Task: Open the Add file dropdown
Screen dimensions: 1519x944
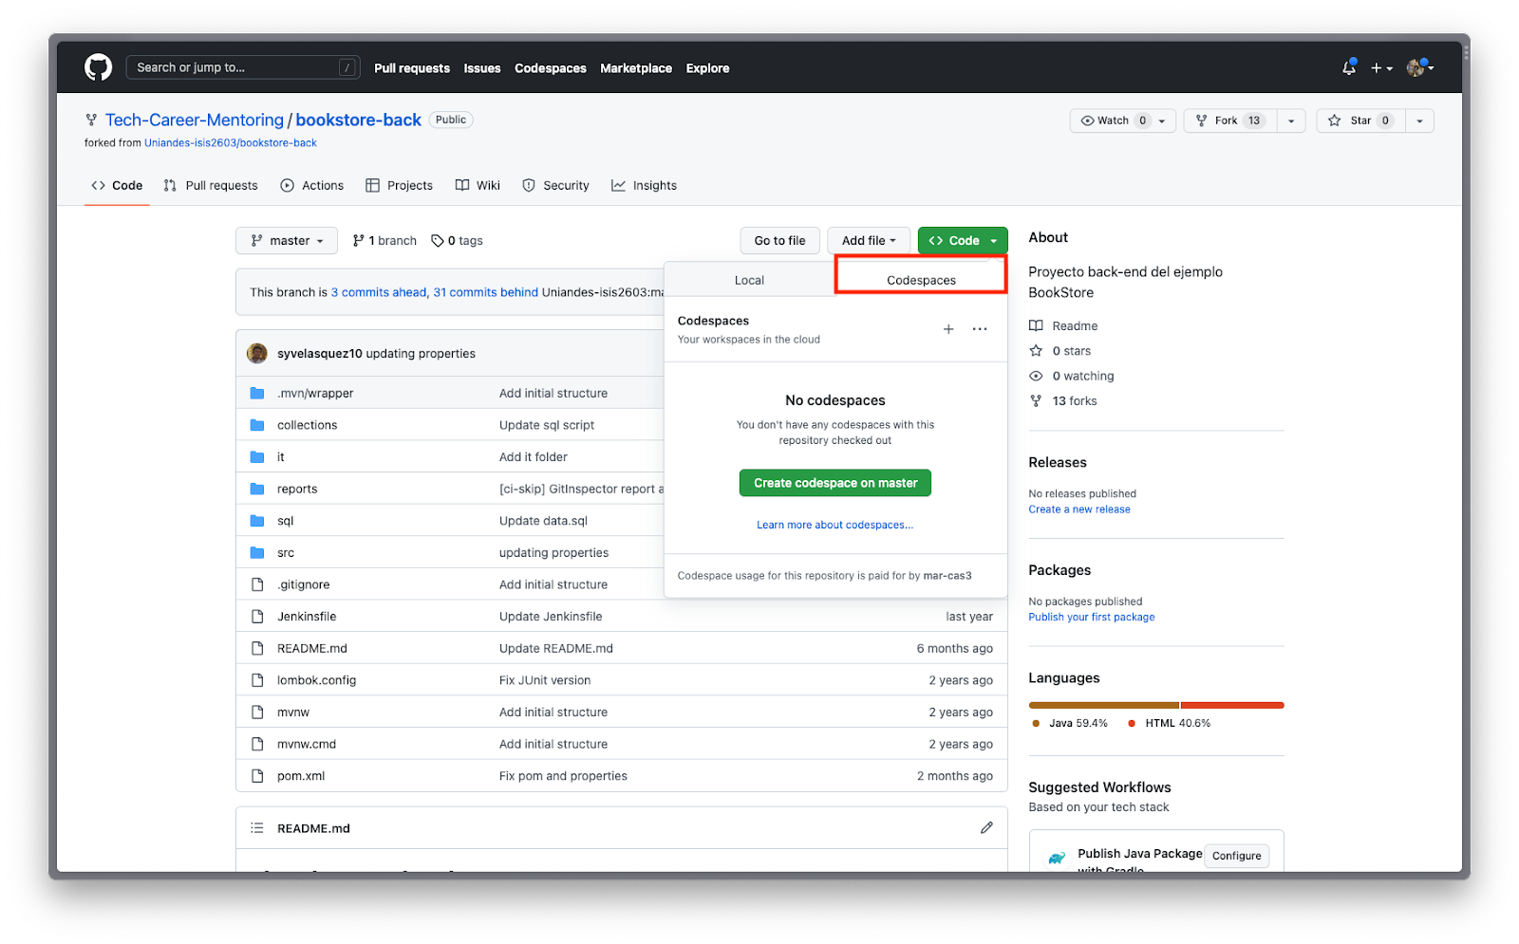Action: [869, 241]
